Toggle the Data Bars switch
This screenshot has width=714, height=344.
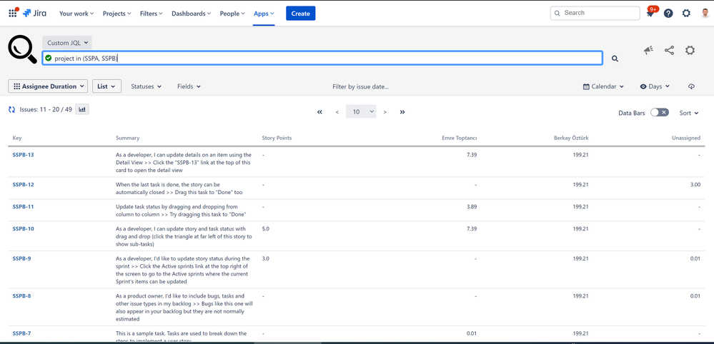tap(660, 113)
